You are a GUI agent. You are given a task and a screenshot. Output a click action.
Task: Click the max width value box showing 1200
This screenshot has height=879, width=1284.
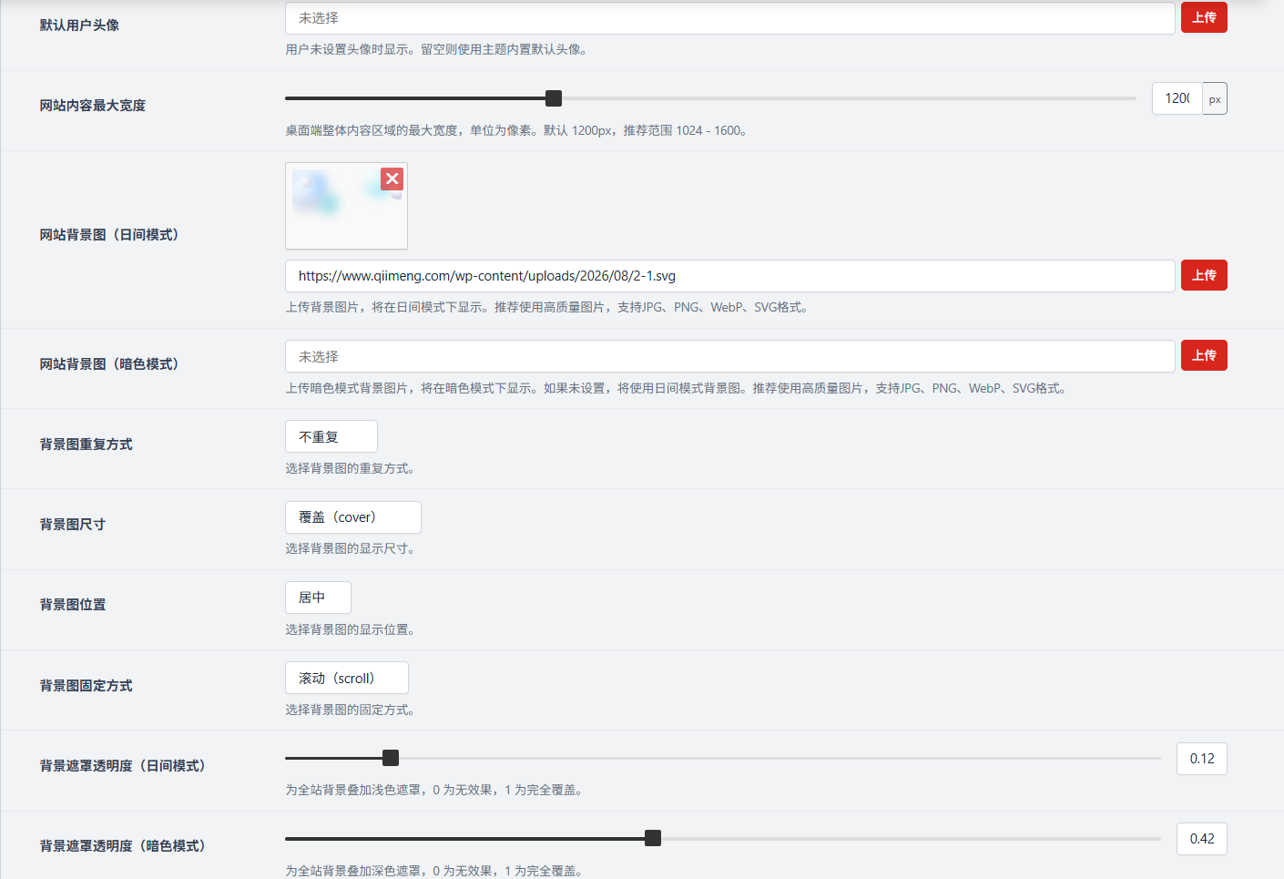click(1177, 98)
